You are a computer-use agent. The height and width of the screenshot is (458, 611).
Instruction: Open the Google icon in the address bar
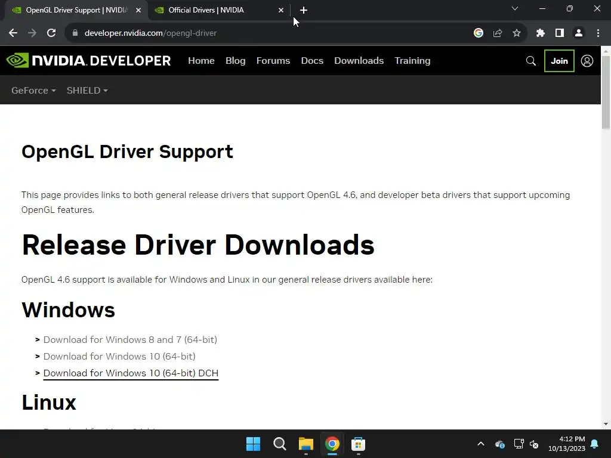(x=479, y=33)
